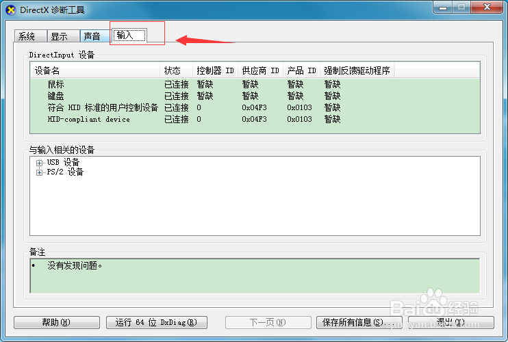Select the 鼠标 device row
Image resolution: width=508 pixels, height=342 pixels.
point(255,84)
